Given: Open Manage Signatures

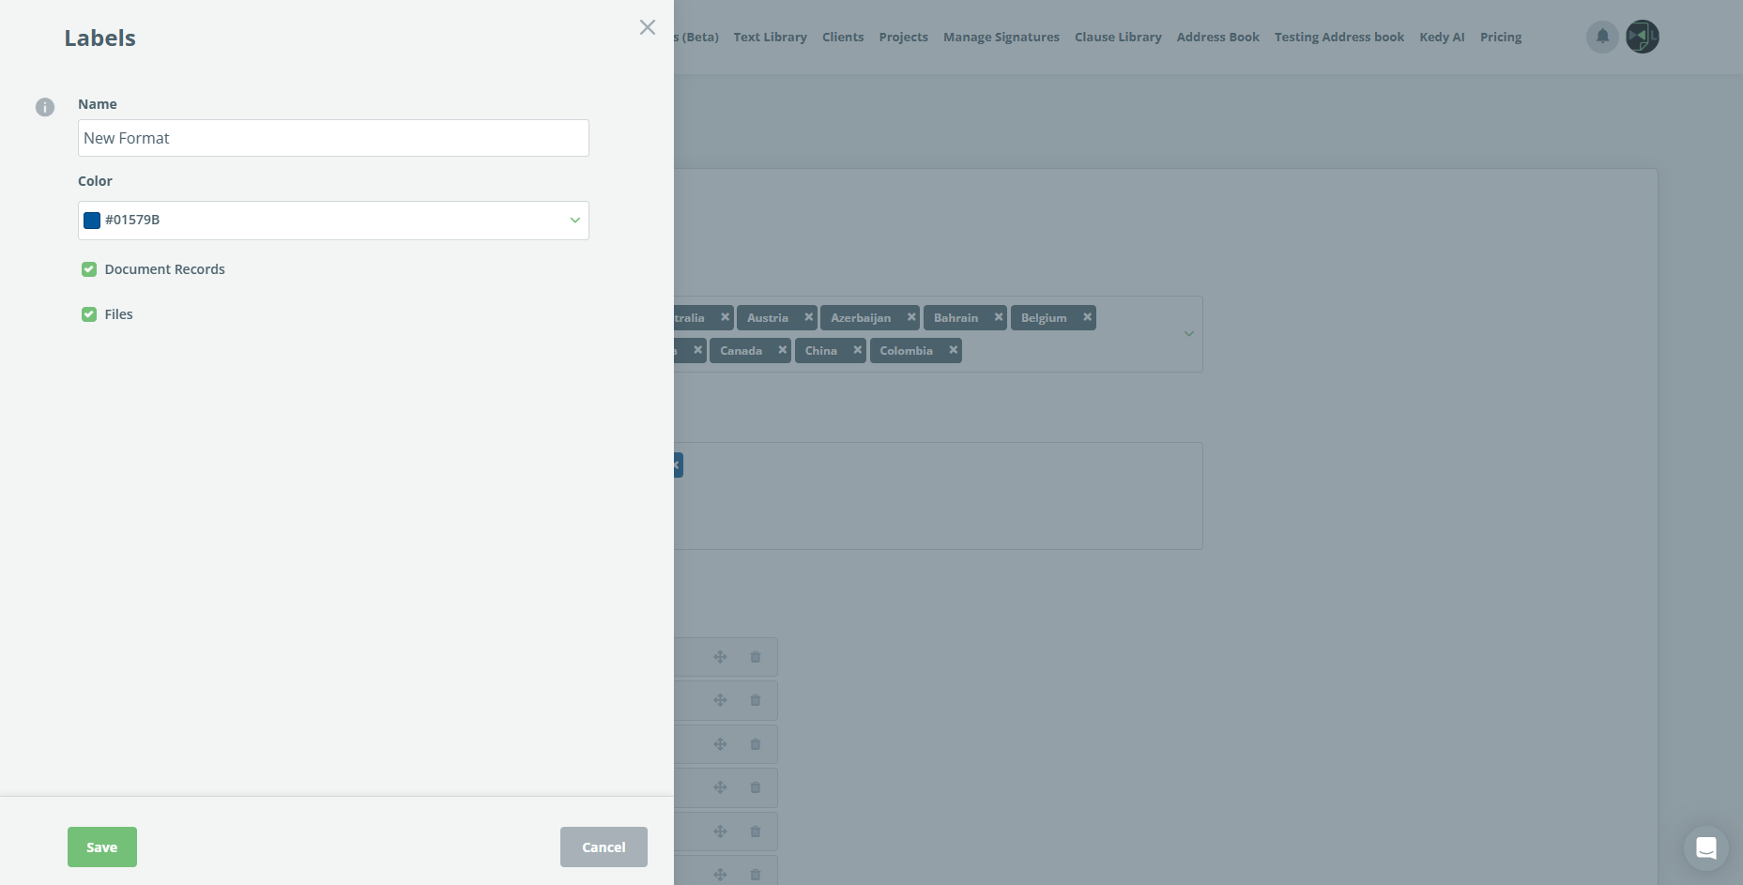Looking at the screenshot, I should (1001, 38).
